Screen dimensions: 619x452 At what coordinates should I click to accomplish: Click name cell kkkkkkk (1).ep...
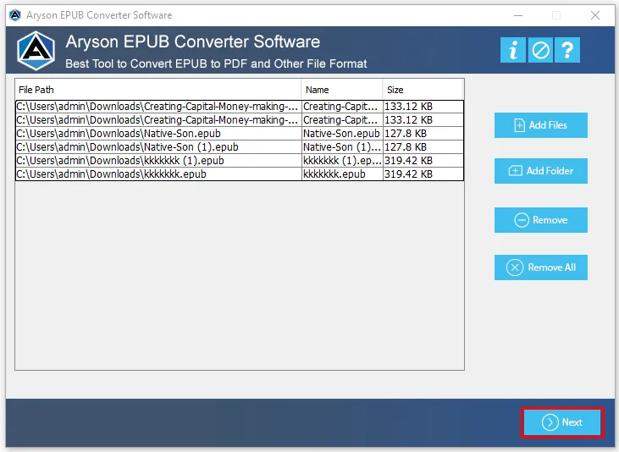point(342,161)
